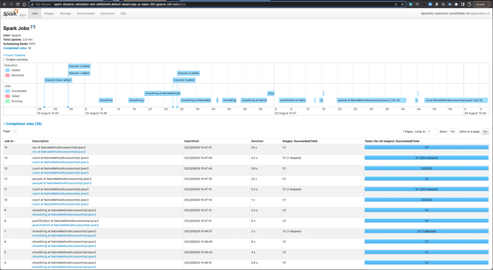The height and width of the screenshot is (270, 493).
Task: Open the browser extensions puzzle icon
Action: point(456,4)
